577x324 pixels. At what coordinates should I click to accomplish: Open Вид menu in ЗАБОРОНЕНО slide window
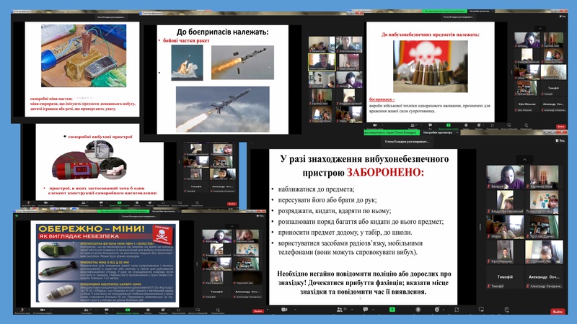click(x=560, y=140)
